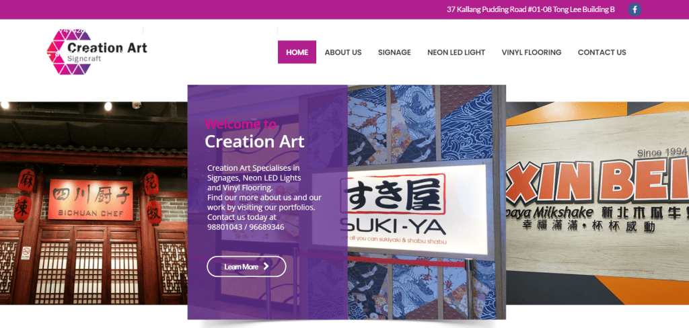Open the SIGNAGE menu
The width and height of the screenshot is (689, 328).
point(394,52)
